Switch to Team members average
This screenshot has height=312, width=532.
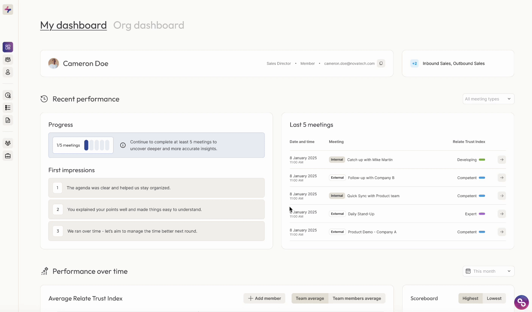pyautogui.click(x=356, y=298)
